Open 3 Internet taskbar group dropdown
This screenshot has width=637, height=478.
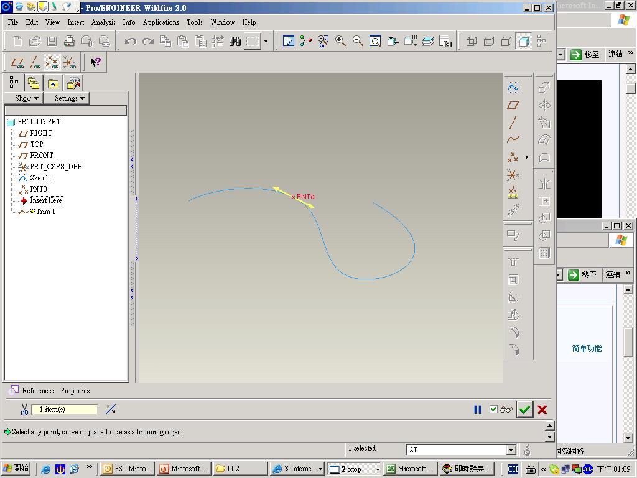[x=320, y=469]
